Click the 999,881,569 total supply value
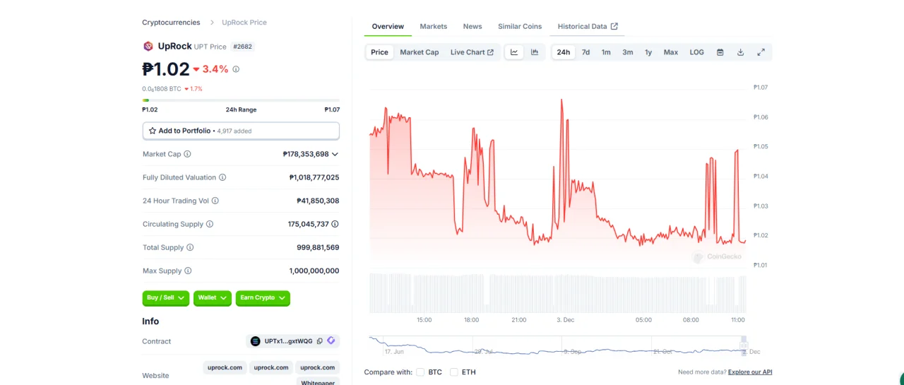This screenshot has width=904, height=385. tap(318, 247)
